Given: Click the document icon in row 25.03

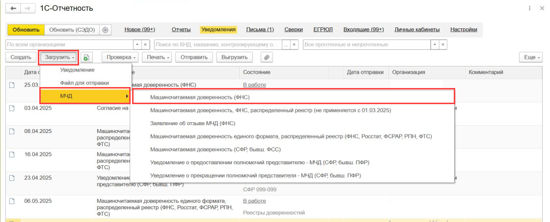Looking at the screenshot, I should click(12, 85).
